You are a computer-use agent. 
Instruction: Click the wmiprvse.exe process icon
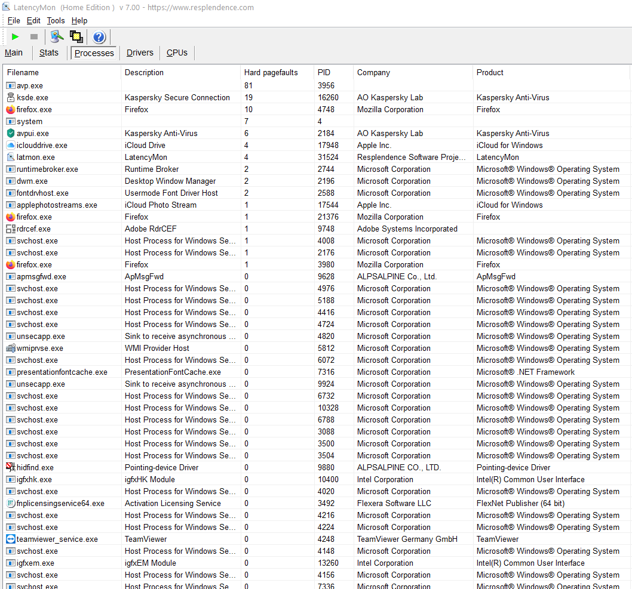11,349
